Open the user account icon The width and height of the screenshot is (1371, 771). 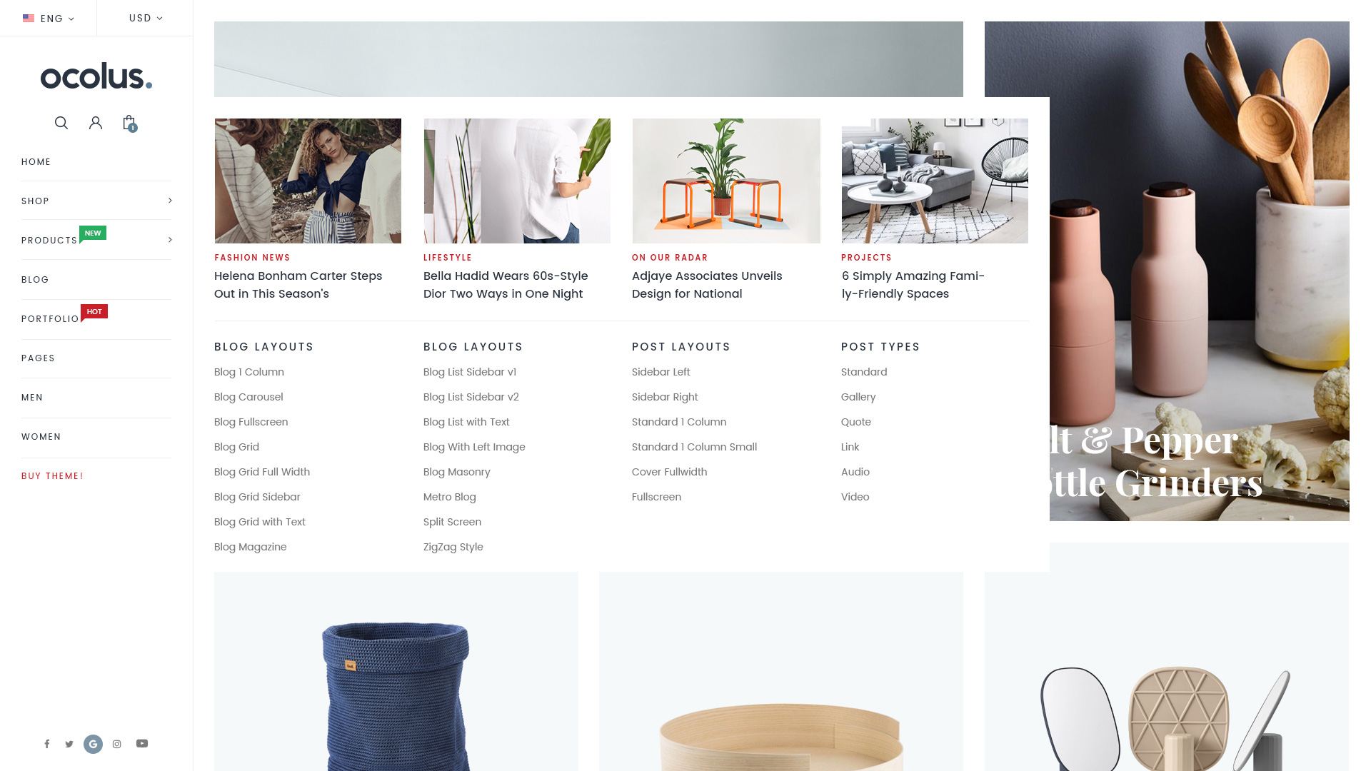[x=96, y=123]
